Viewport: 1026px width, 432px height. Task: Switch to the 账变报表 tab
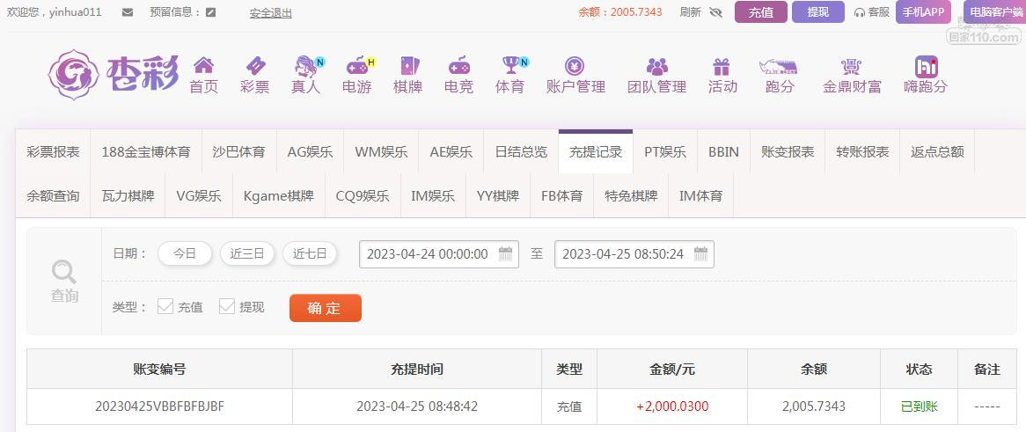point(788,152)
